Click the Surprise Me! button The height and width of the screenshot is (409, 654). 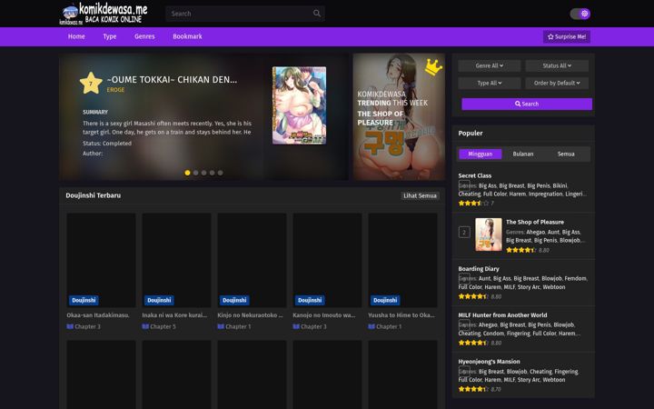567,36
